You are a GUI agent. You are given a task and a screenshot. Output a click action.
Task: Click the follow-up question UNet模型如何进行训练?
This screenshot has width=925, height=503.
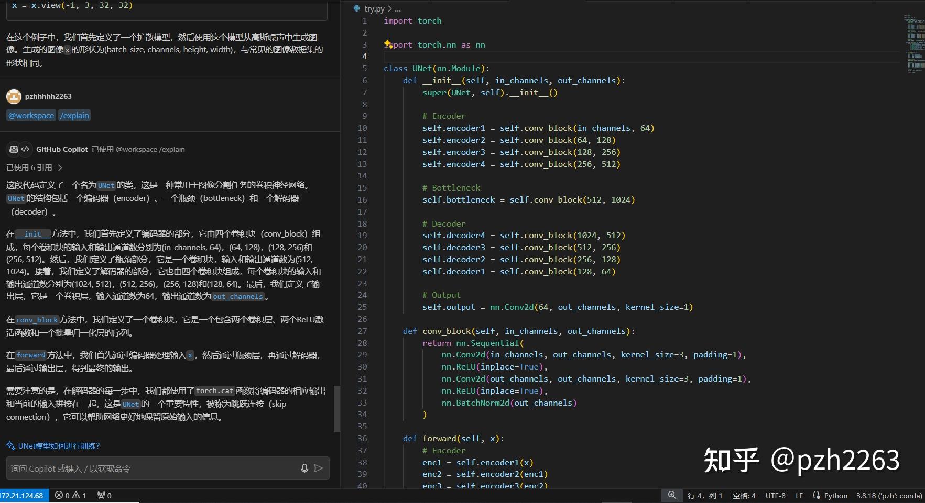[58, 445]
